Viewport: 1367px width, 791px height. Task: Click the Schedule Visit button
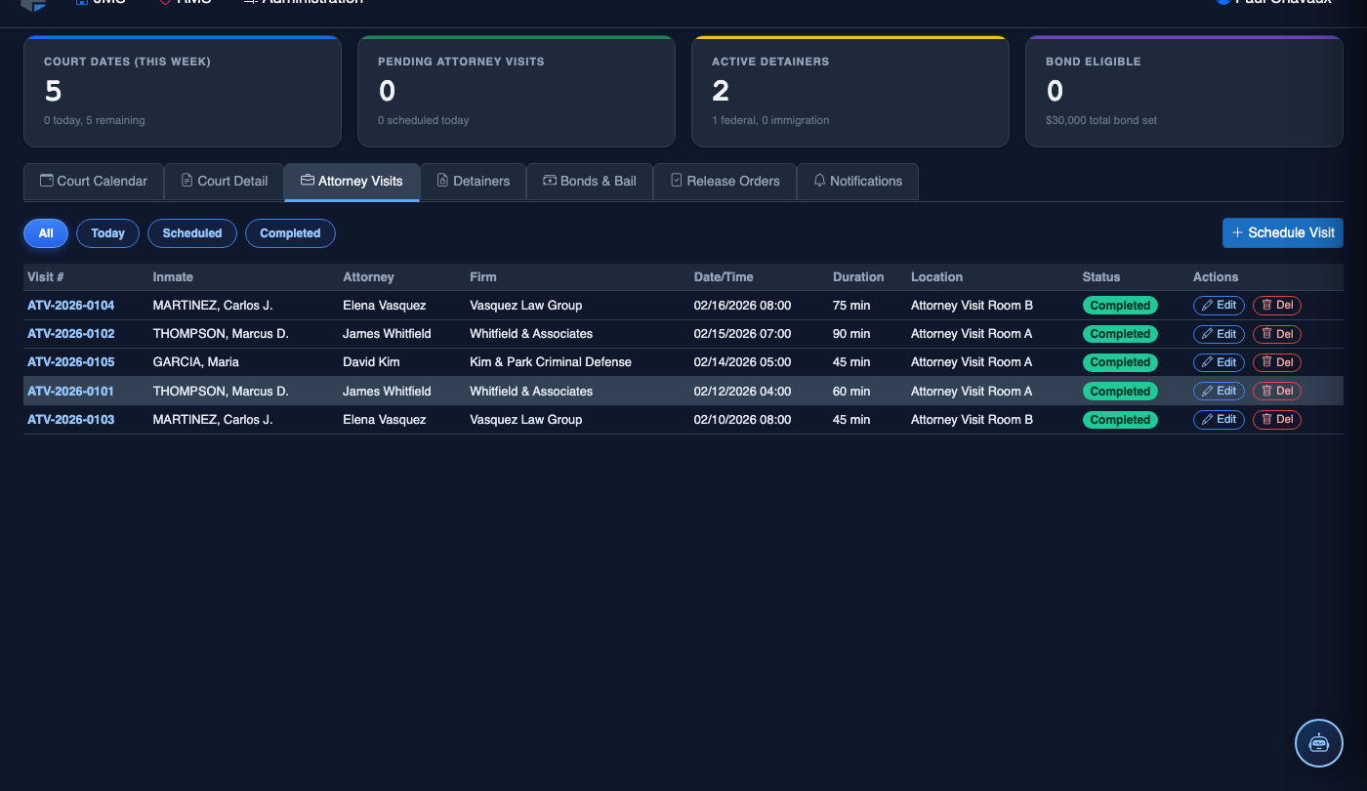coord(1283,232)
